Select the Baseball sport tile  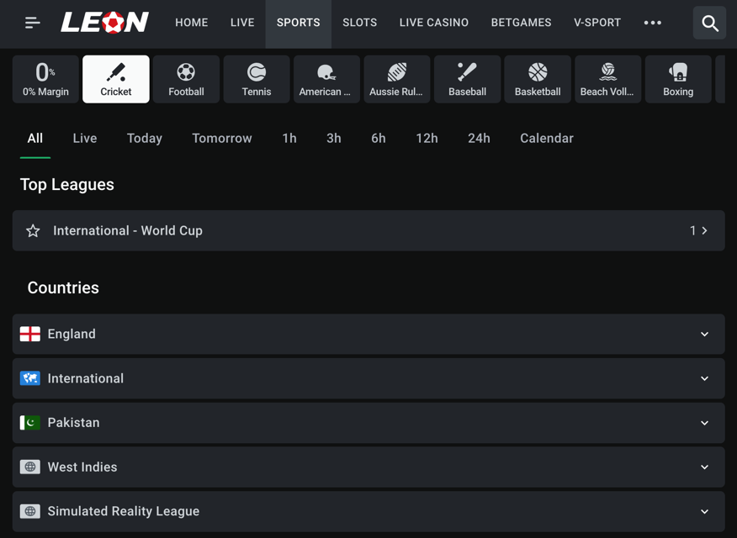click(x=467, y=79)
